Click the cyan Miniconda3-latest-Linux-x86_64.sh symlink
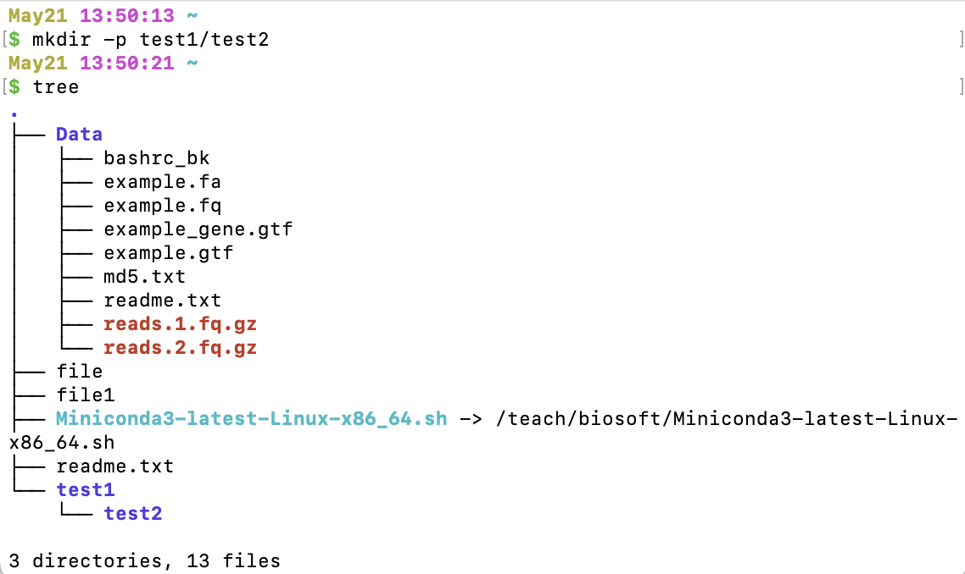The image size is (965, 574). pos(251,419)
